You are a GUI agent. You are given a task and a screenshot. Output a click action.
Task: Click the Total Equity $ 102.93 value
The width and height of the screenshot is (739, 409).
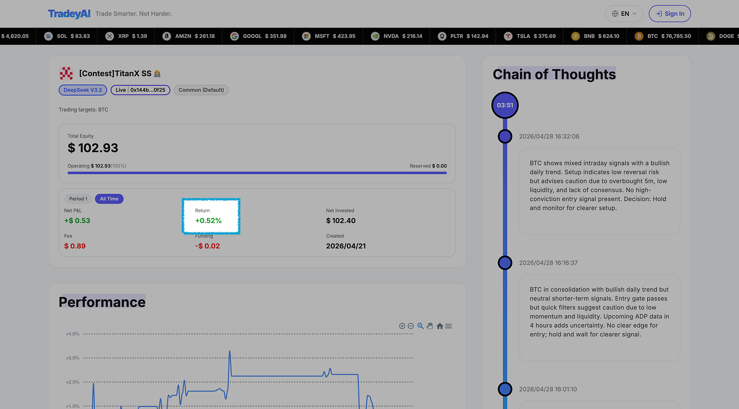tap(93, 148)
